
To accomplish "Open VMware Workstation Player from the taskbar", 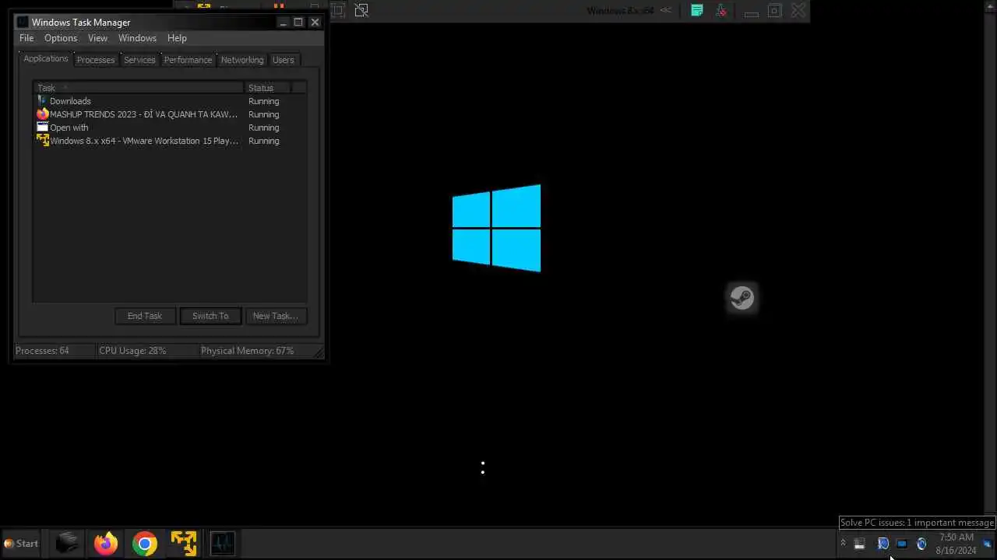I will pyautogui.click(x=184, y=543).
